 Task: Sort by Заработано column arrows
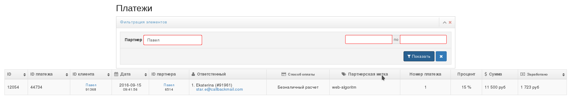[x=563, y=75]
